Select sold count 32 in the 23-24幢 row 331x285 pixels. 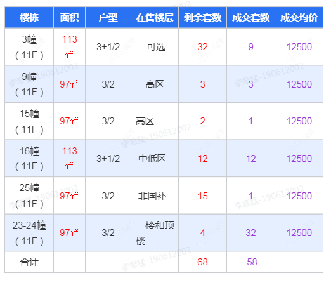[250, 232]
